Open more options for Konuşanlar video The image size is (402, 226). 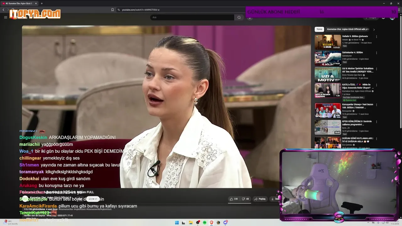point(376,105)
